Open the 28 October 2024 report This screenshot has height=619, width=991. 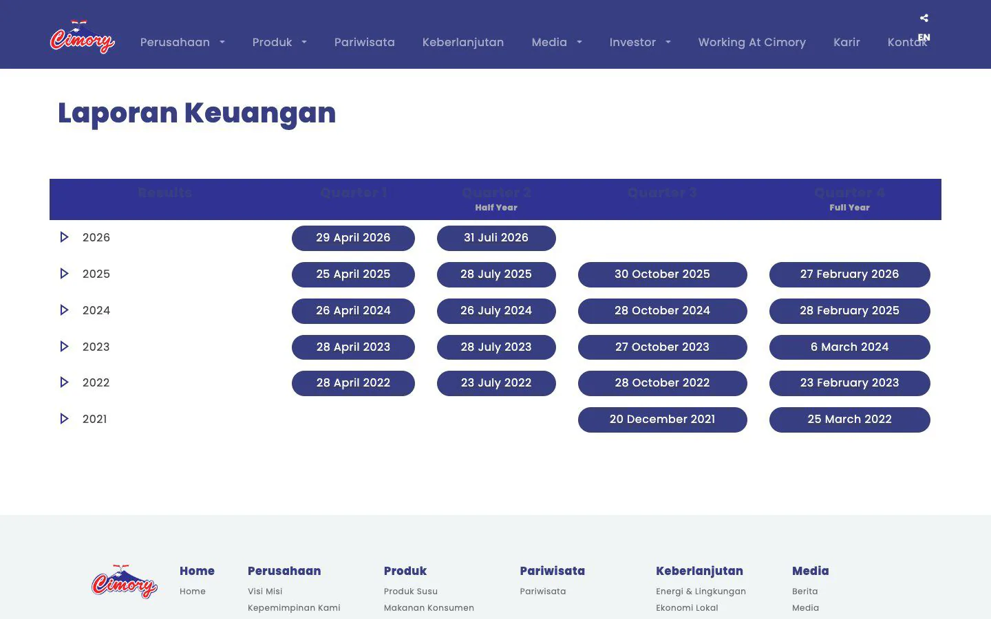(x=662, y=311)
